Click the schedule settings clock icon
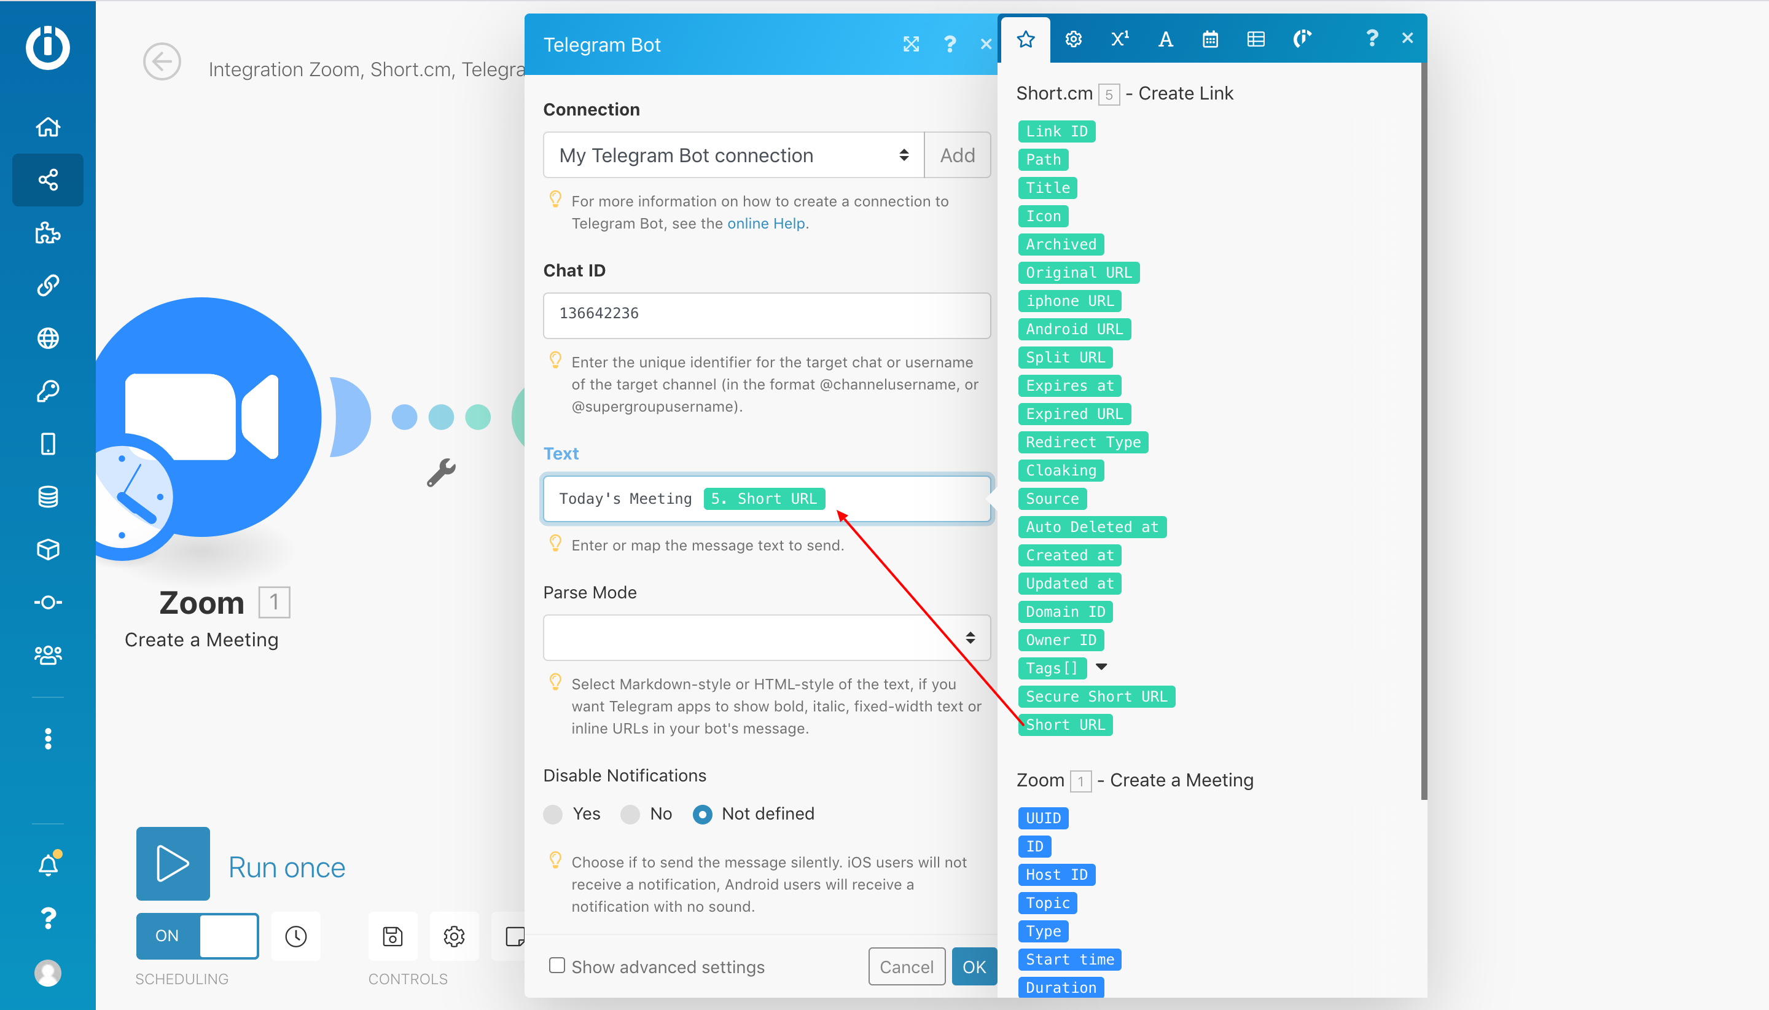Image resolution: width=1769 pixels, height=1010 pixels. [x=296, y=936]
